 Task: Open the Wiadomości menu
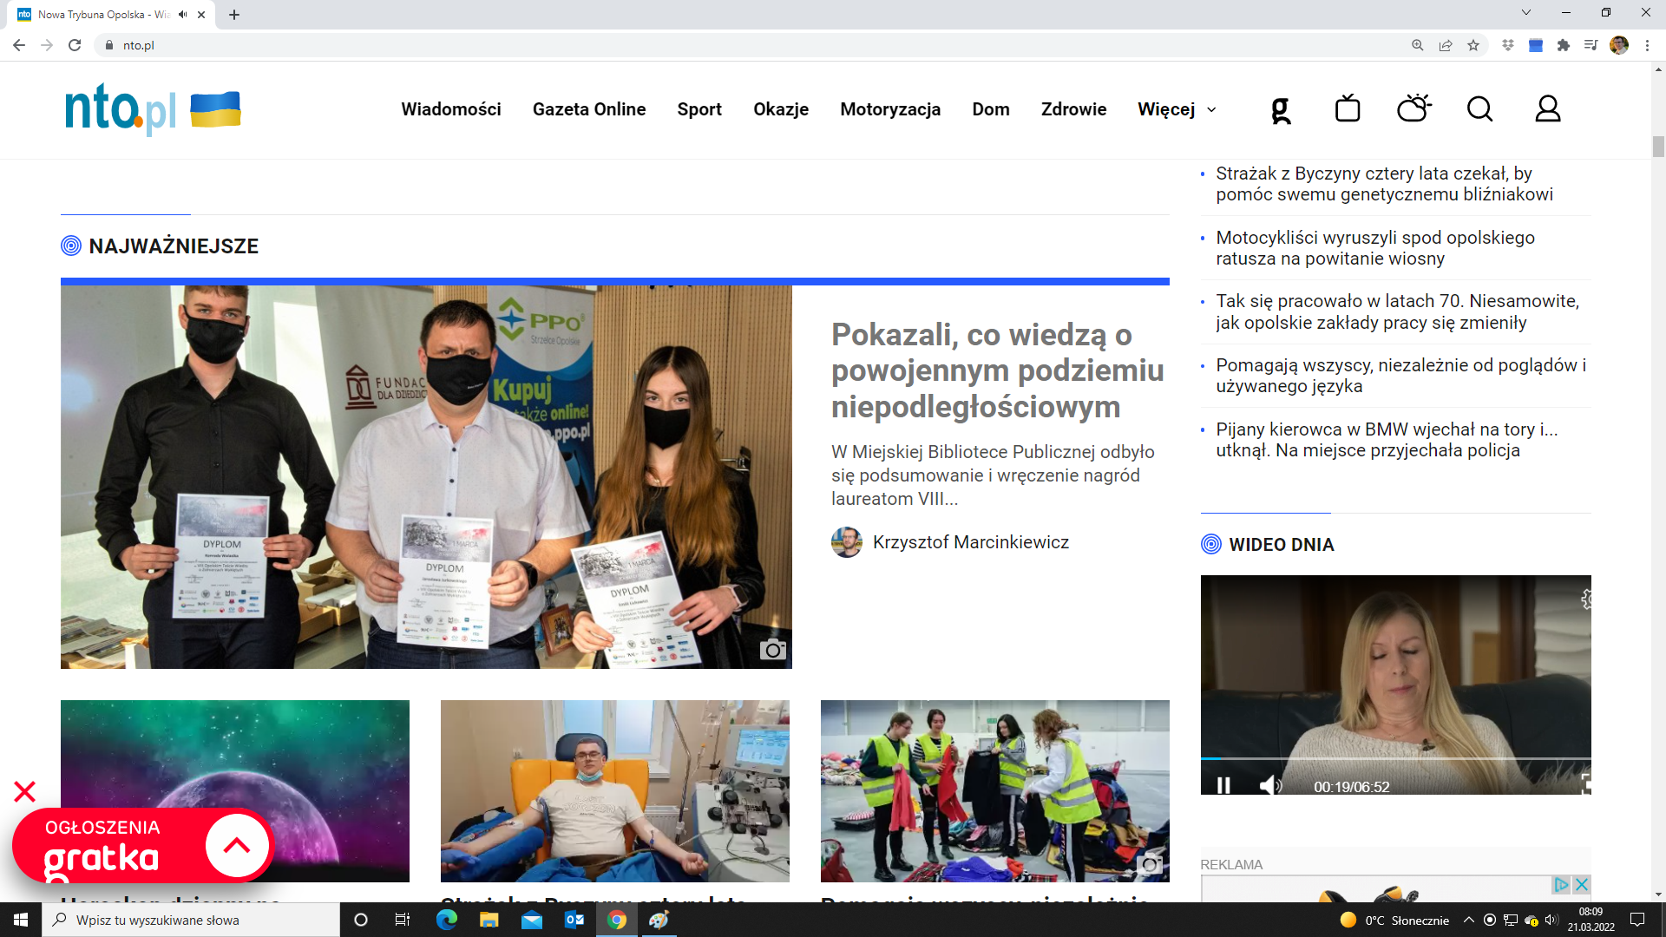pos(451,109)
